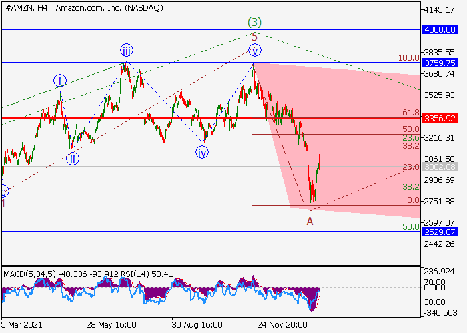The image size is (467, 333).
Task: Select the brown wave A label
Action: pyautogui.click(x=310, y=222)
